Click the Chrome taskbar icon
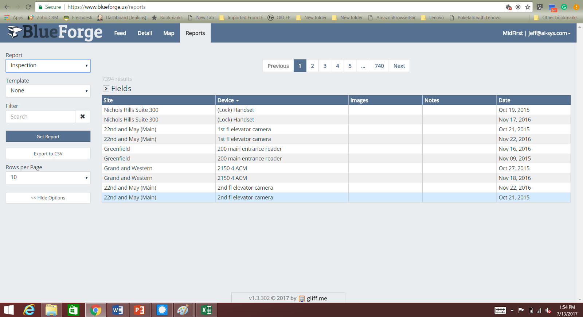Screen dimensions: 583x317 95,310
